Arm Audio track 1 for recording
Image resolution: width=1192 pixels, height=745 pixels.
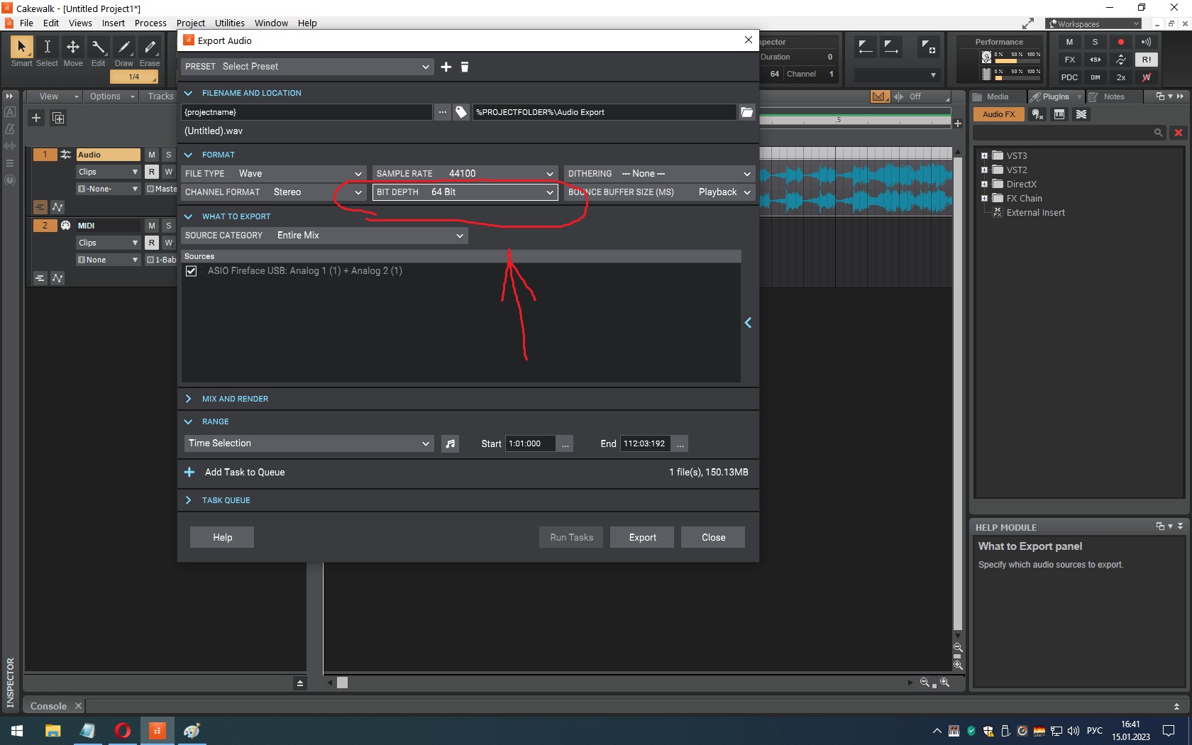click(152, 172)
